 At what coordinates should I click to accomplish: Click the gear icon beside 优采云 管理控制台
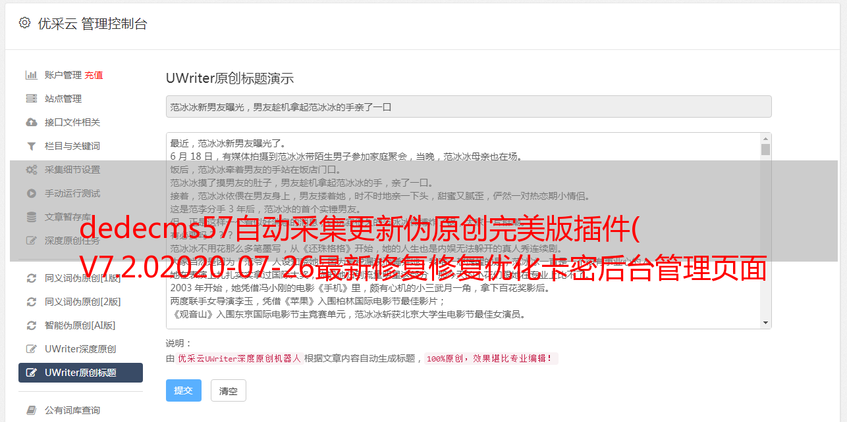24,23
